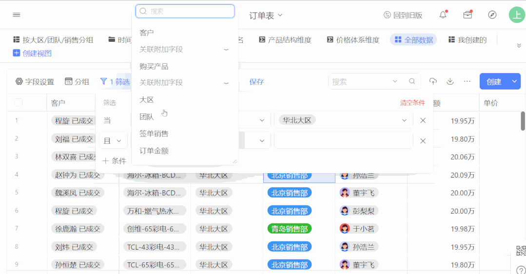Switch to the 价格体系维度 view tab
This screenshot has height=274, width=526.
[353, 40]
